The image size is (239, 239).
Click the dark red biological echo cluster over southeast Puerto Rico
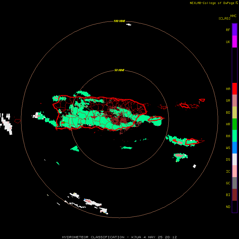coord(120,120)
